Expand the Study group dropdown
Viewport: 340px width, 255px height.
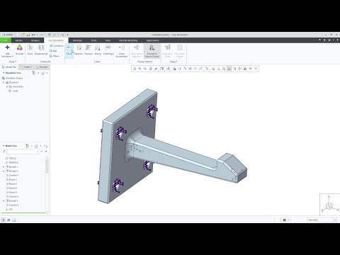tap(13, 62)
